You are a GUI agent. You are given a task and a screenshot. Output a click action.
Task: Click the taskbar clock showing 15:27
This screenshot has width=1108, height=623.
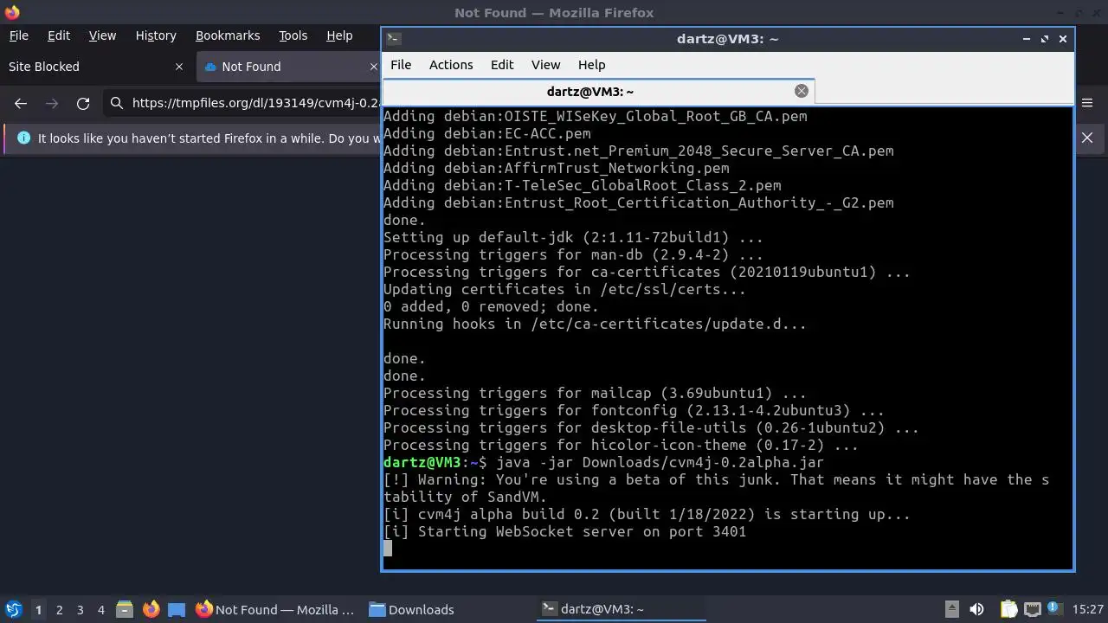pyautogui.click(x=1087, y=609)
